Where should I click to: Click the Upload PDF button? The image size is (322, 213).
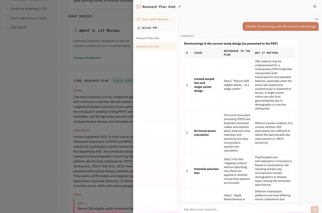click(155, 28)
